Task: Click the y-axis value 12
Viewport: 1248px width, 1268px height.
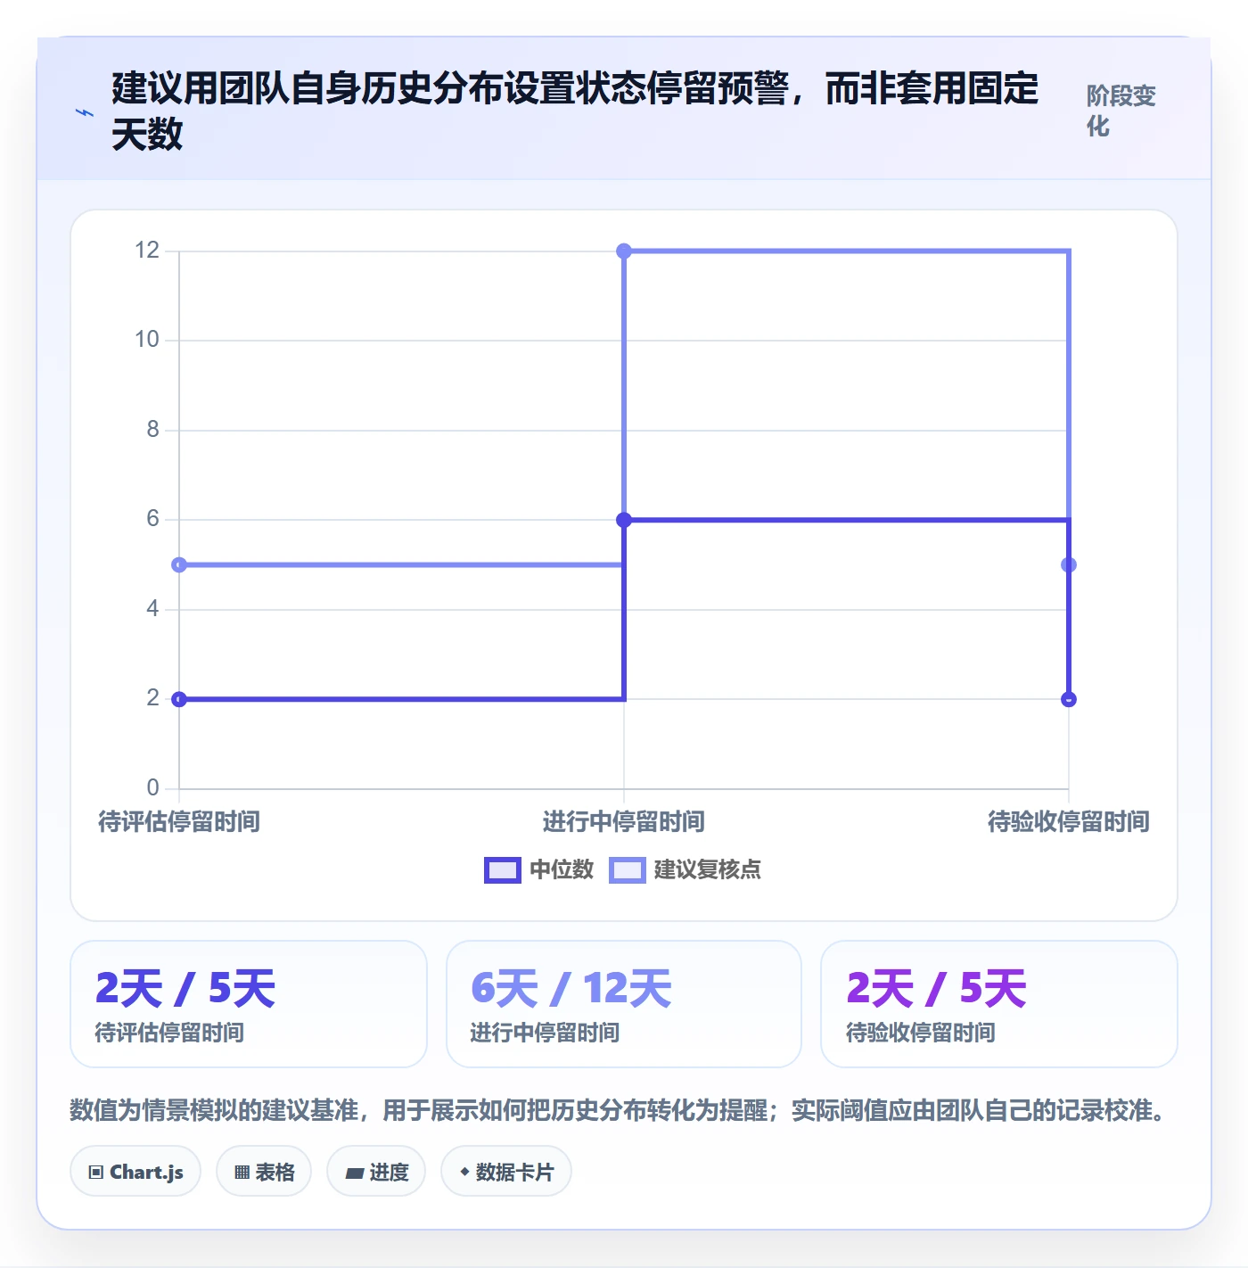Action: click(x=147, y=251)
